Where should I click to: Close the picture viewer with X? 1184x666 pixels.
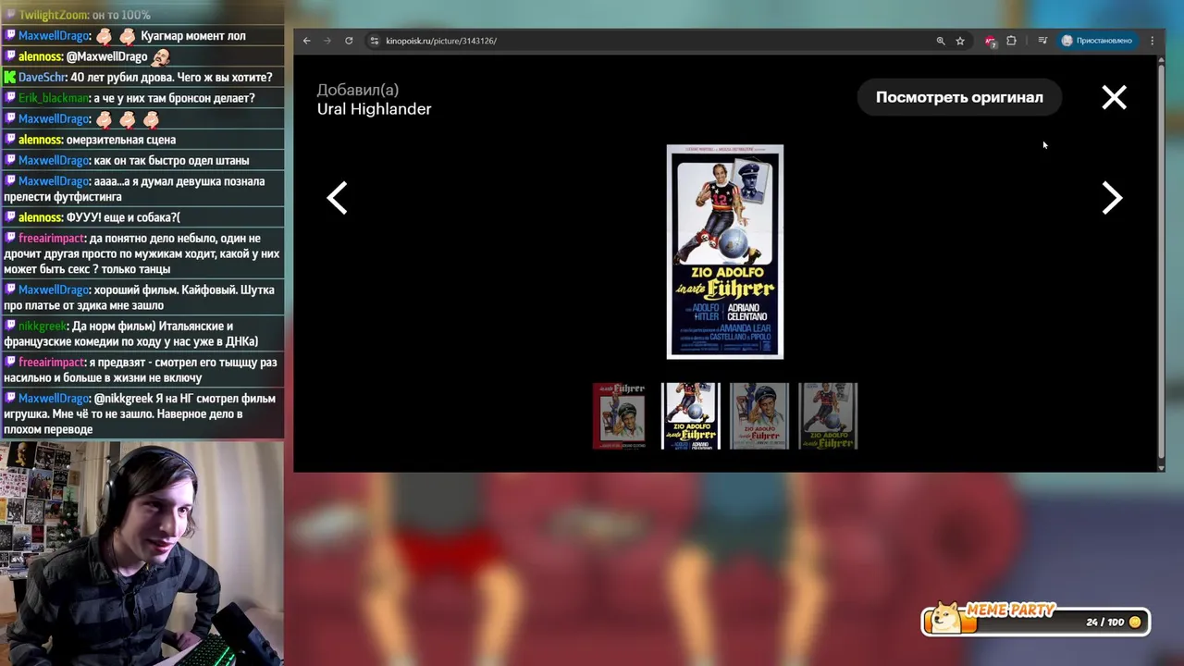(1114, 97)
